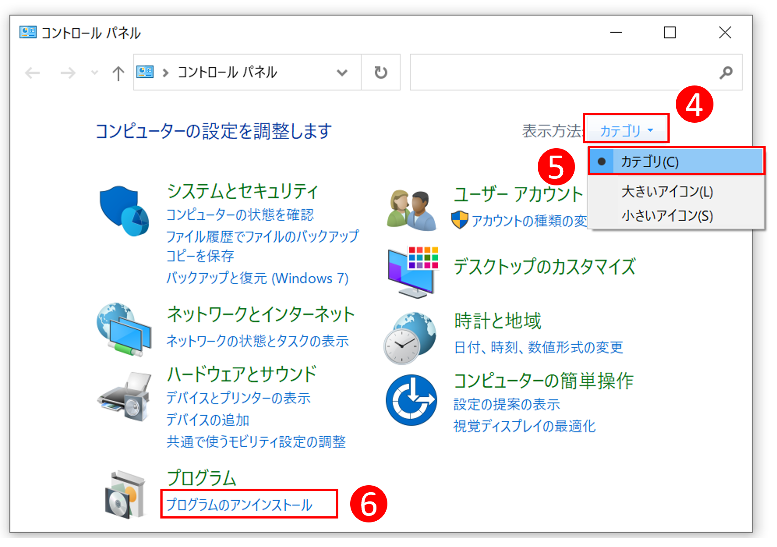Maximize the Control Panel window
The image size is (777, 547).
click(670, 32)
